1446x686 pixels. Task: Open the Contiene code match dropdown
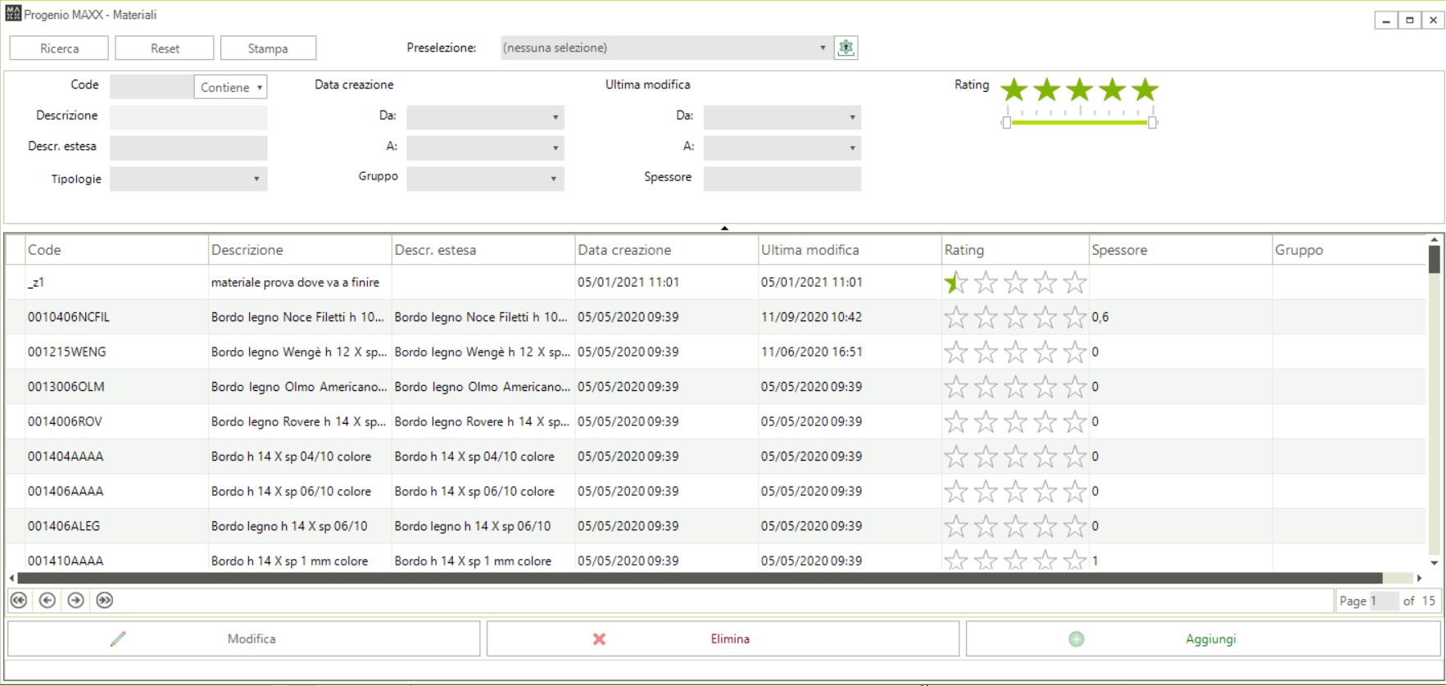point(231,87)
